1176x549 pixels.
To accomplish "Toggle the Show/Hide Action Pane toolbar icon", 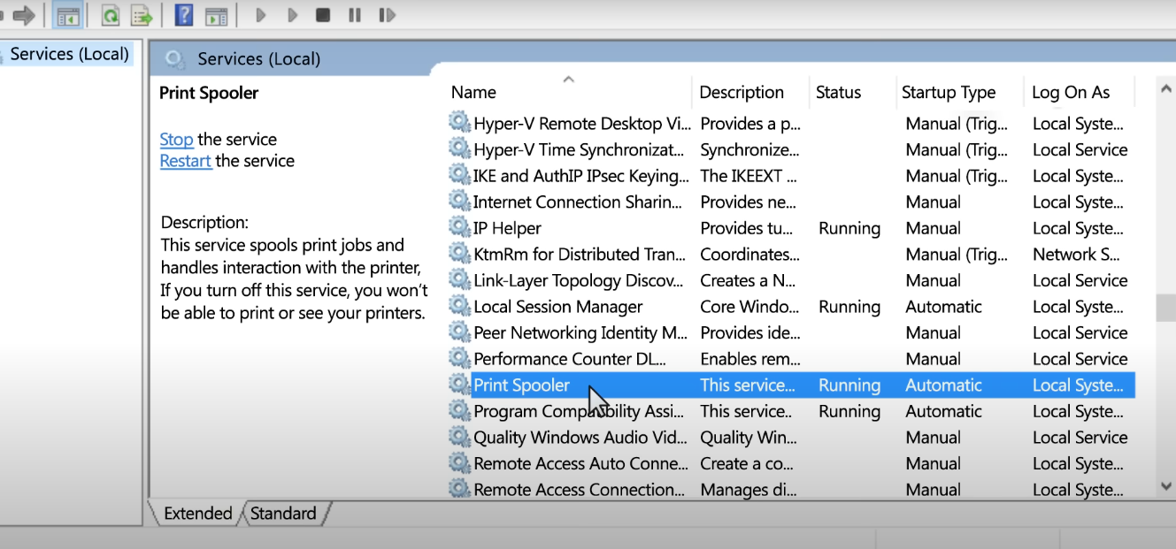I will click(x=215, y=15).
